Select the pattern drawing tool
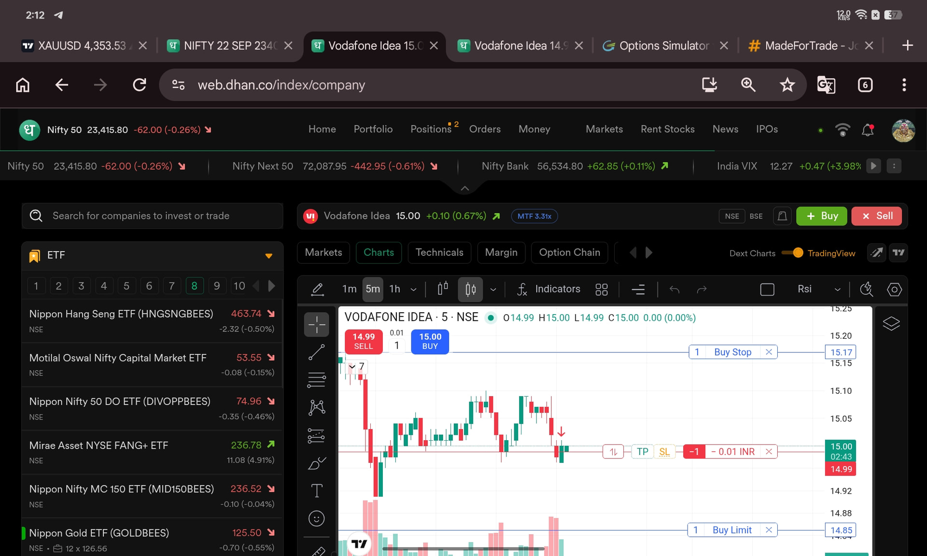 (317, 408)
